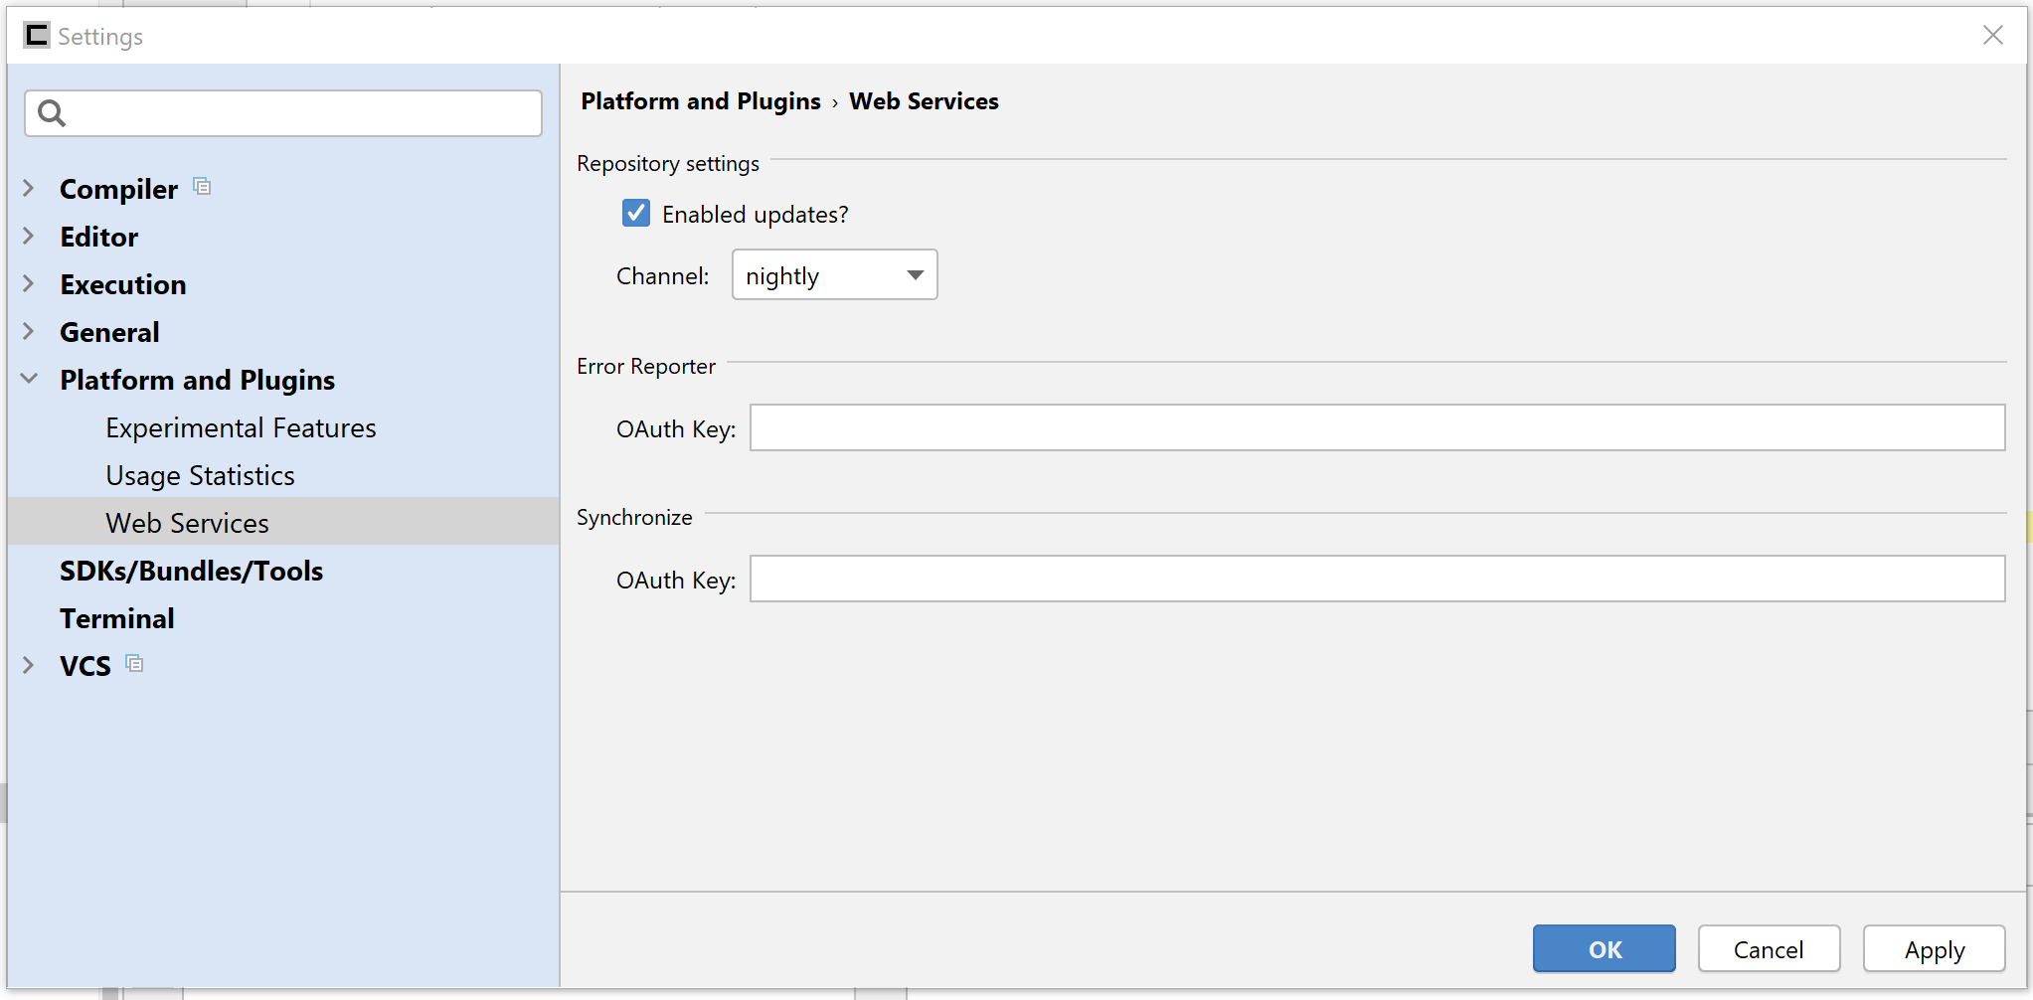Select the Terminal settings category
Image resolution: width=2033 pixels, height=1000 pixels.
click(117, 618)
